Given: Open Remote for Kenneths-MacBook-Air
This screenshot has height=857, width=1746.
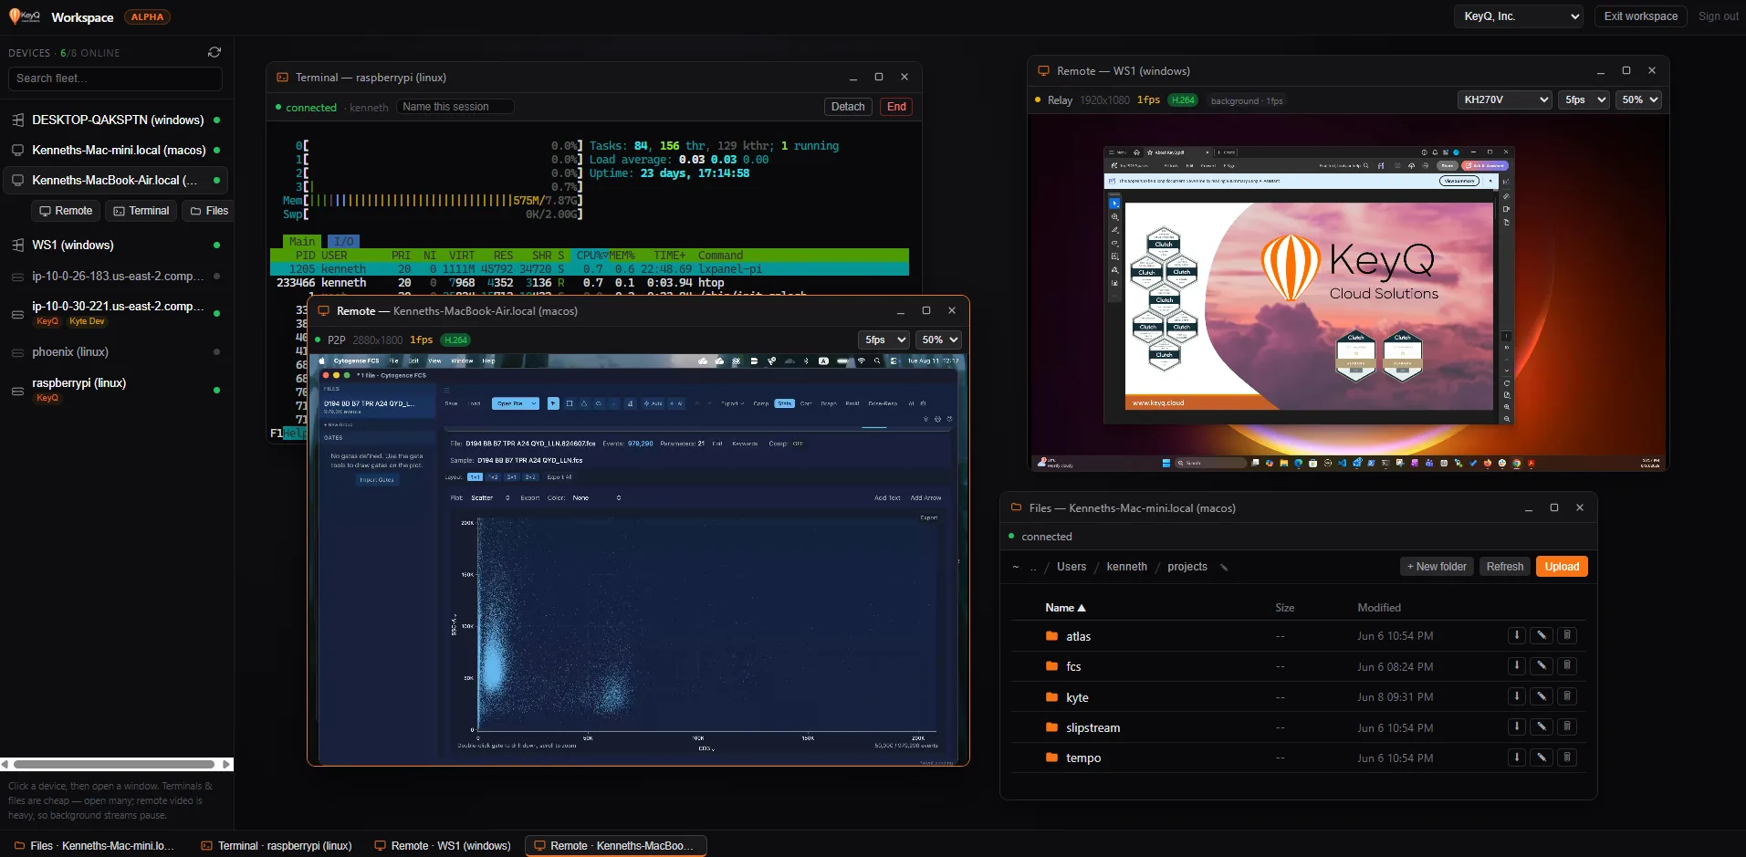Looking at the screenshot, I should (x=66, y=211).
